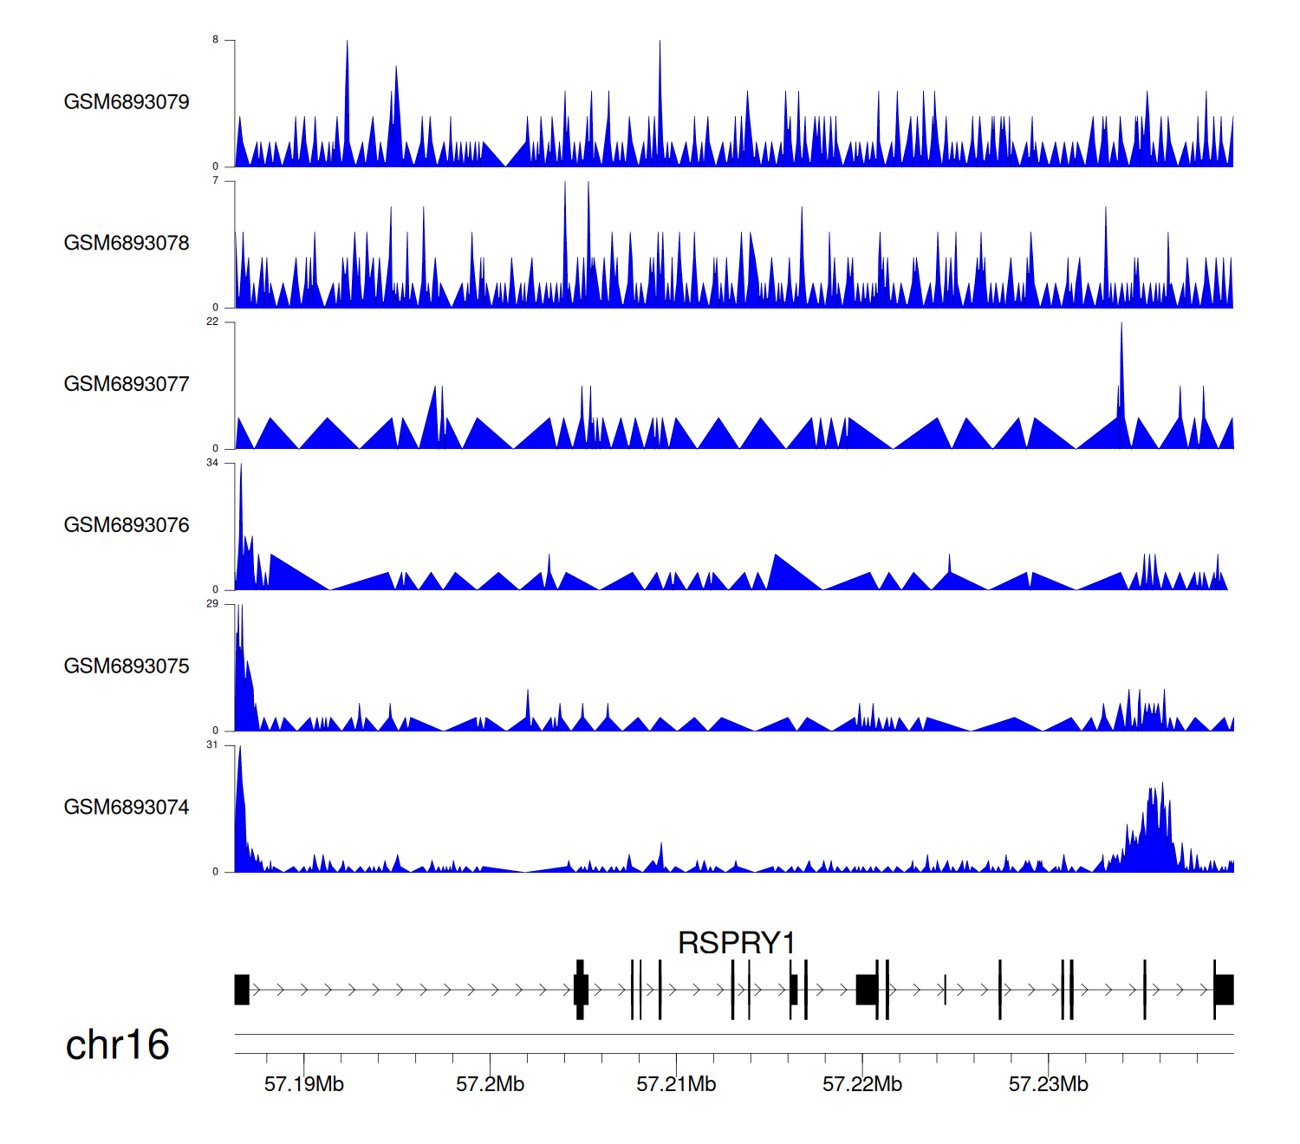
Task: Click the chr16 chromosome label
Action: [x=117, y=1045]
